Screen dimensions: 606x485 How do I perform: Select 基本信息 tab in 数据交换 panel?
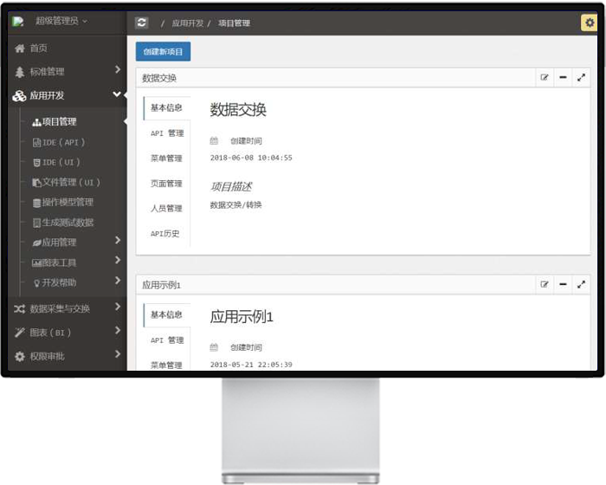166,108
